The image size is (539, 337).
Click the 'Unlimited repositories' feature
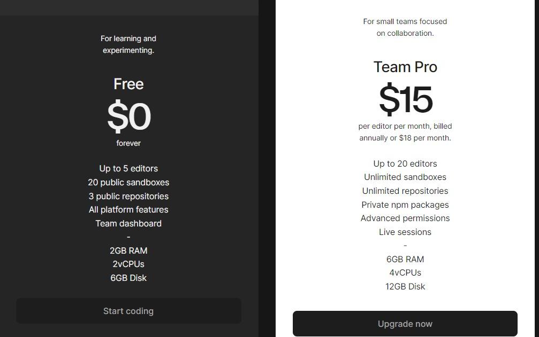coord(405,191)
